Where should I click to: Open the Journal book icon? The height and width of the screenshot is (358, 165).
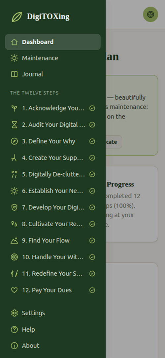pyautogui.click(x=14, y=74)
